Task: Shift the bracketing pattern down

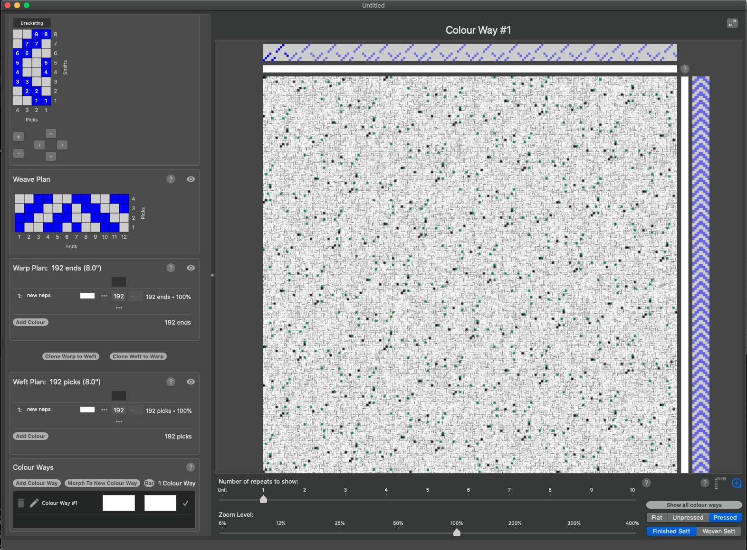Action: pos(51,156)
